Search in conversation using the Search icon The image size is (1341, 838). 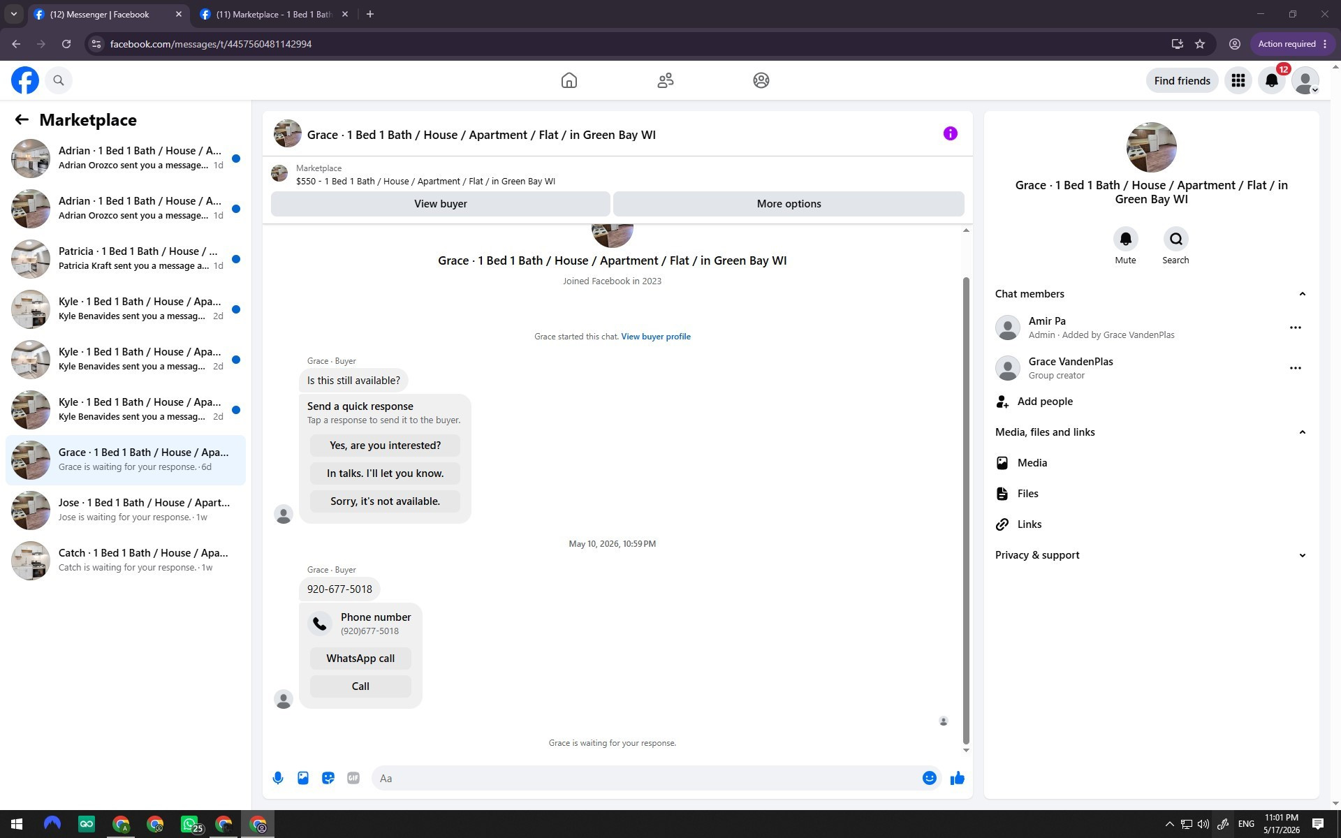click(1175, 239)
